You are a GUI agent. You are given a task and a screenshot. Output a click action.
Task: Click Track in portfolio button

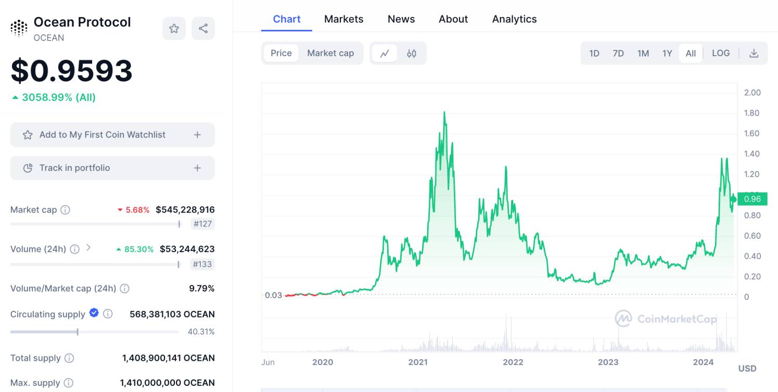coord(112,168)
